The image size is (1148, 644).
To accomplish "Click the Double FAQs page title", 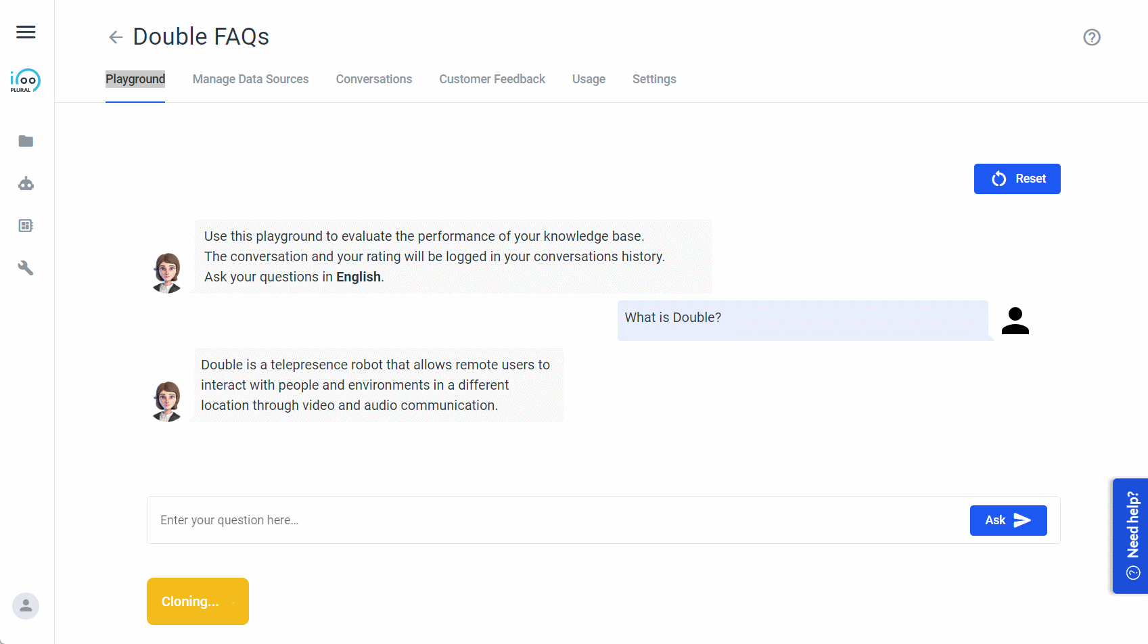I will [201, 37].
